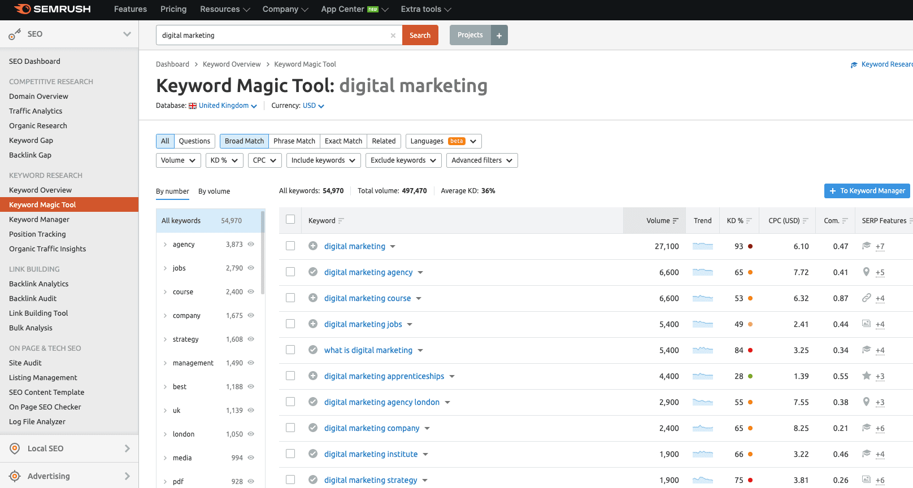The image size is (913, 488).
Task: Check the digital marketing jobs row checkbox
Action: tap(290, 324)
